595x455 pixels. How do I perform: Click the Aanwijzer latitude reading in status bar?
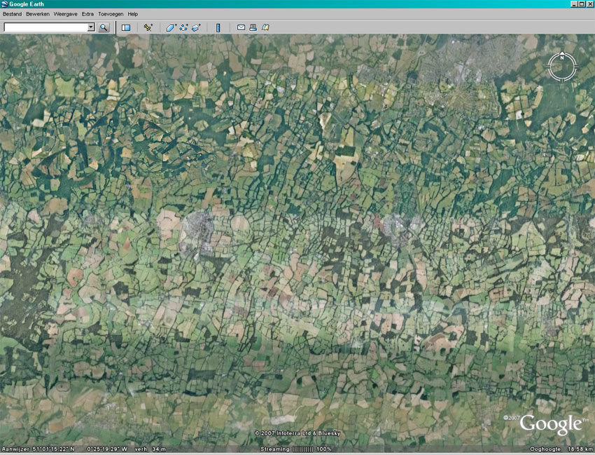click(38, 449)
